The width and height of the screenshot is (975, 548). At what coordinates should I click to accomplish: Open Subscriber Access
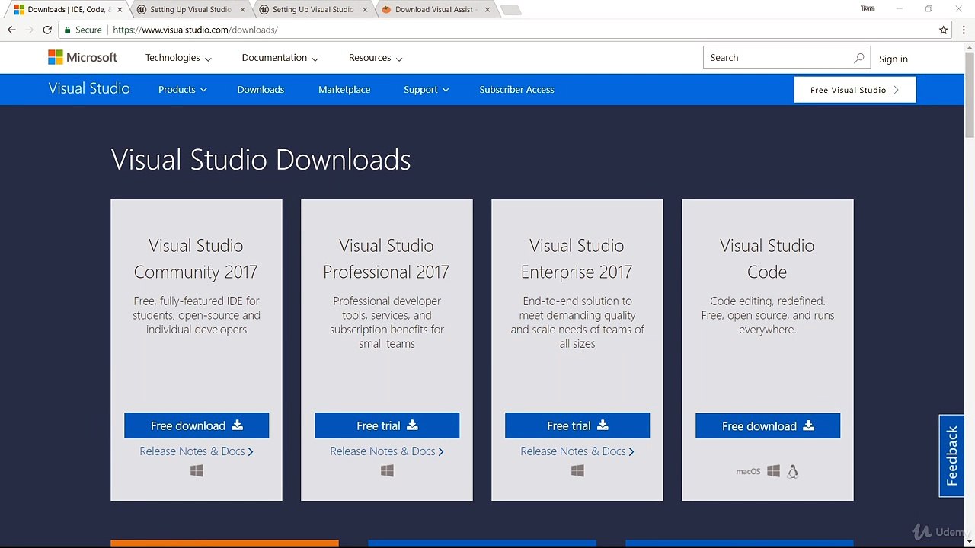516,90
